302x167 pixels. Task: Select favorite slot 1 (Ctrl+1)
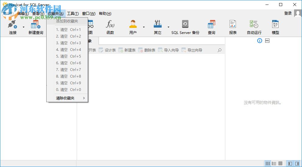[67, 30]
